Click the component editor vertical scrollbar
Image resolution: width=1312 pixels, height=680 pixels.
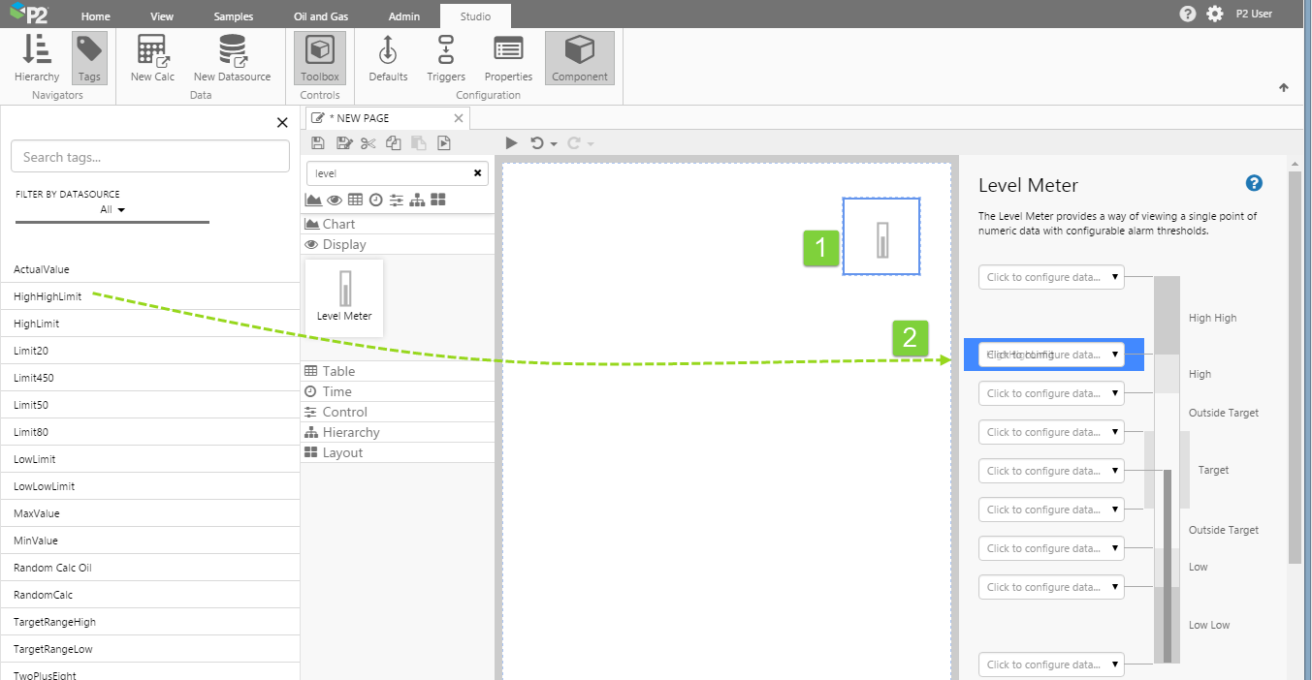[1294, 368]
